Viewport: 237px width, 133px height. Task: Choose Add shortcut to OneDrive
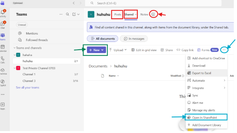click(207, 58)
